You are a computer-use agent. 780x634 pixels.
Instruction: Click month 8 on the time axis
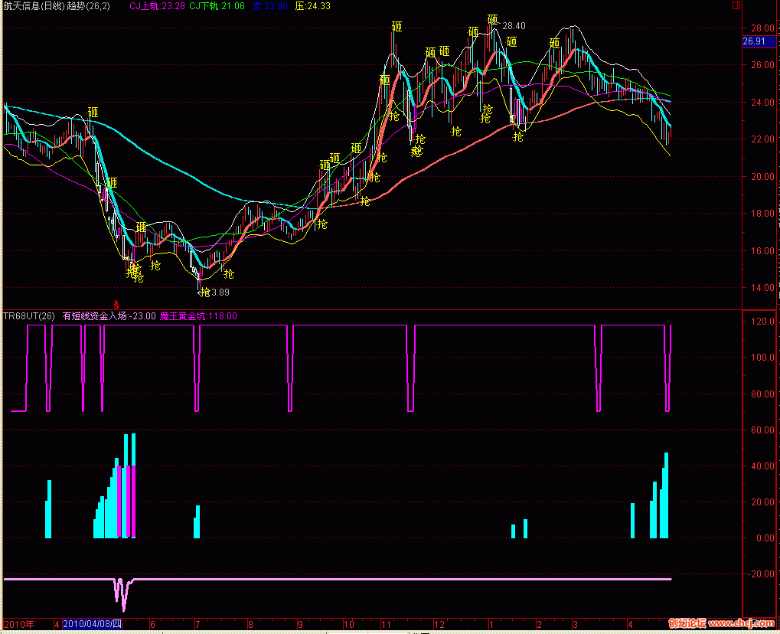click(x=250, y=625)
